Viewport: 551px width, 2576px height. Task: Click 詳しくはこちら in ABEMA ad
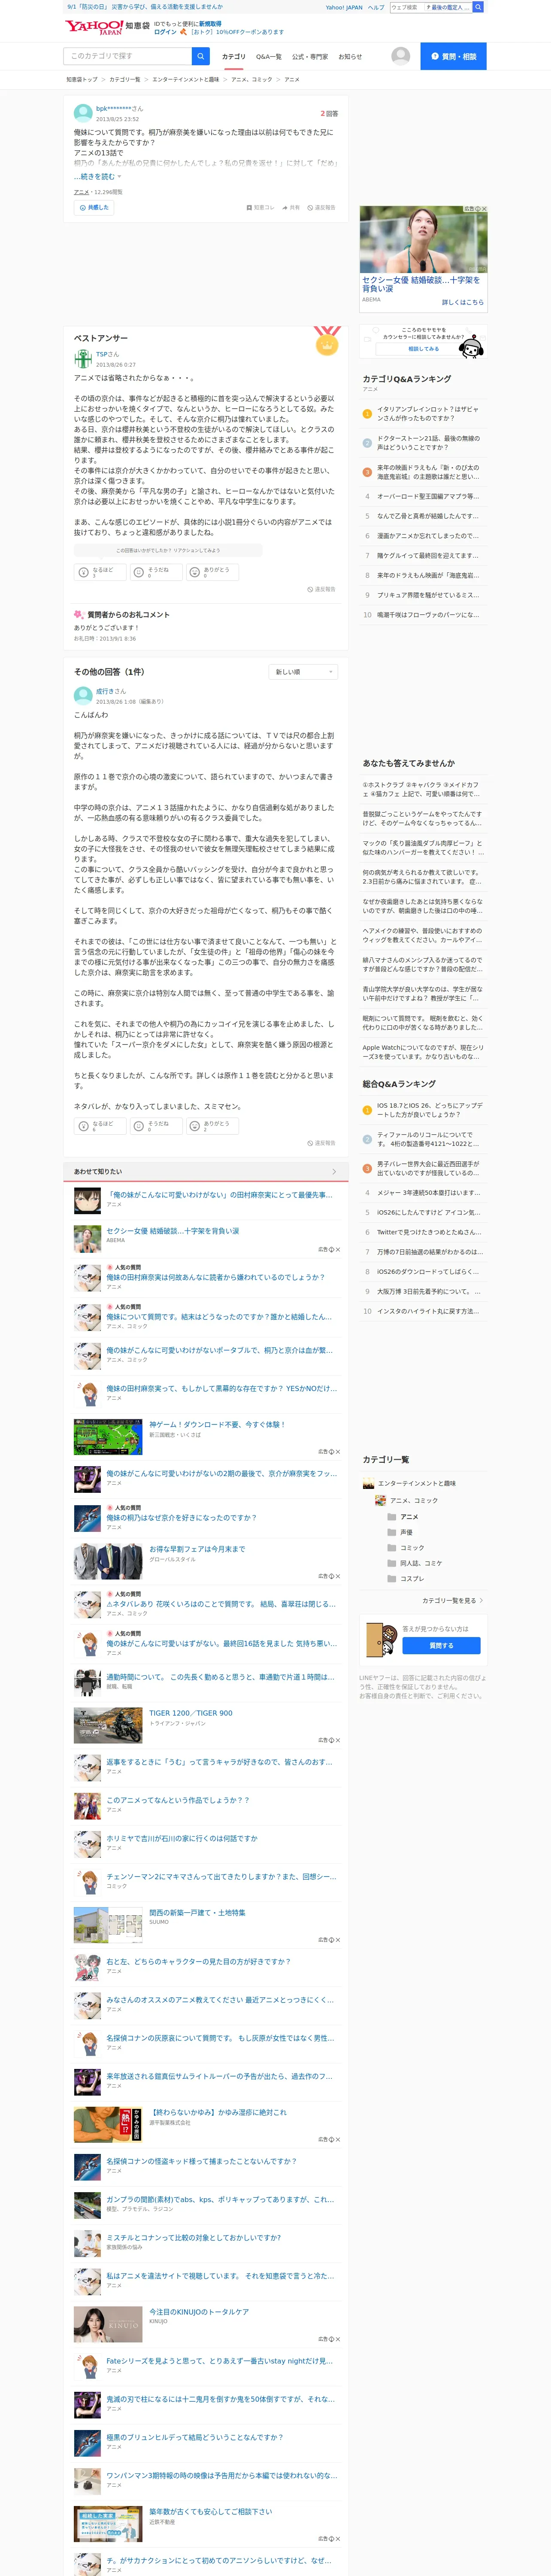coord(463,302)
